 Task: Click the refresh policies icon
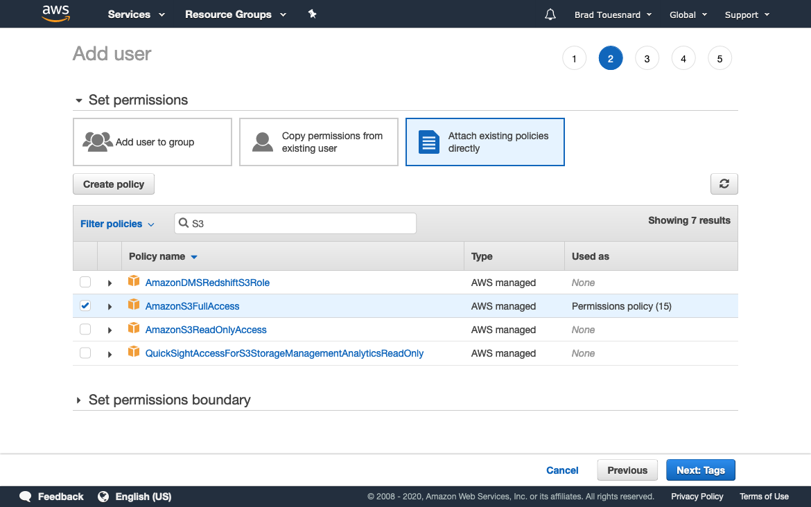click(x=724, y=184)
